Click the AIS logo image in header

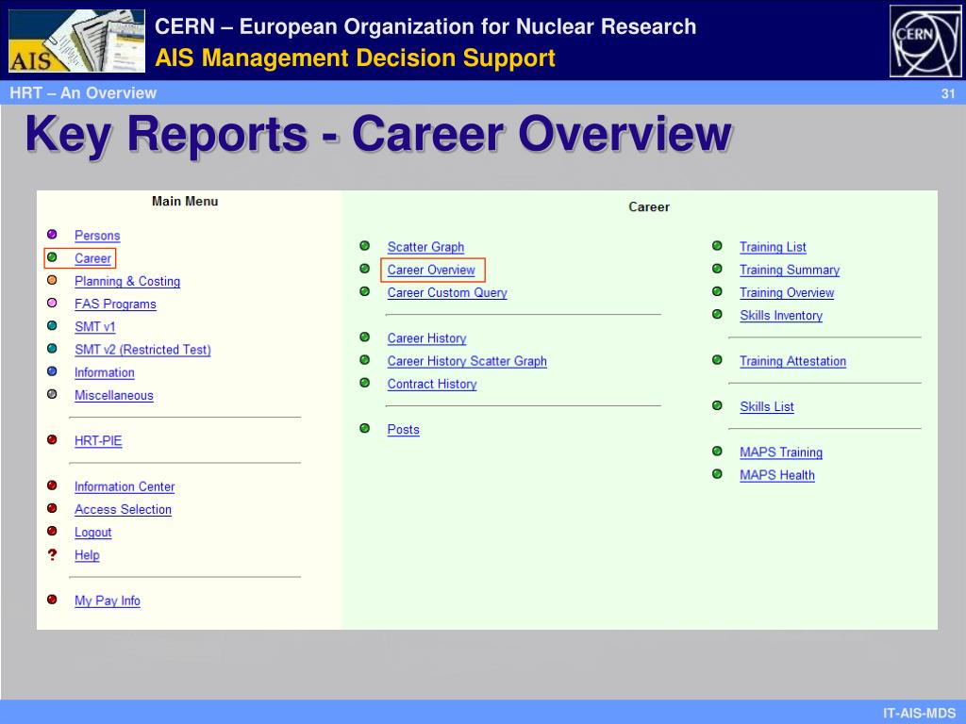77,41
